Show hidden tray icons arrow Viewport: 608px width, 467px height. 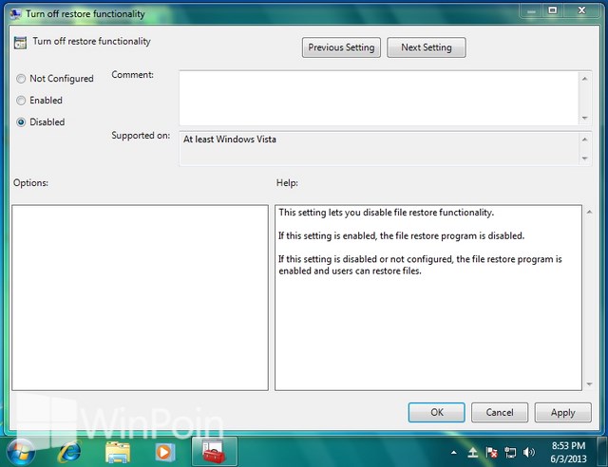[454, 452]
